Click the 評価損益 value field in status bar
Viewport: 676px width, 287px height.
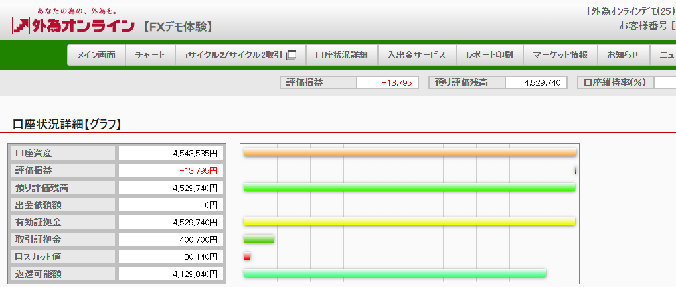click(x=387, y=82)
